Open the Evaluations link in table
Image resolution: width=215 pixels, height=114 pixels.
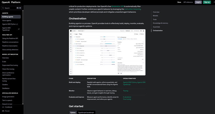[x=127, y=97]
